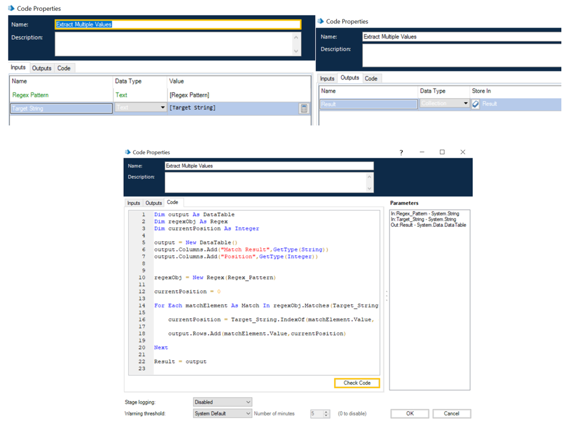Dismiss the dialog with Cancel button

coord(451,413)
